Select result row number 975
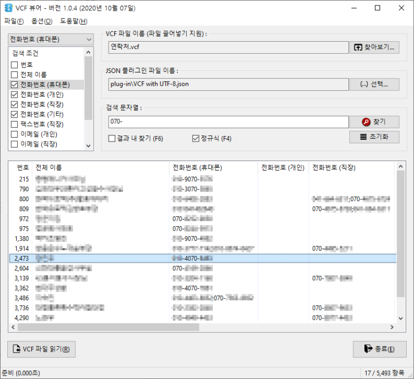This screenshot has height=379, width=414. tap(202, 229)
